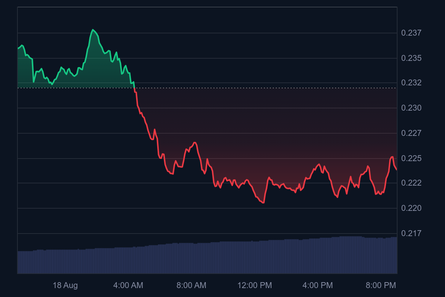The height and width of the screenshot is (297, 445).
Task: Select the 4:00 AM time label
Action: click(x=128, y=285)
